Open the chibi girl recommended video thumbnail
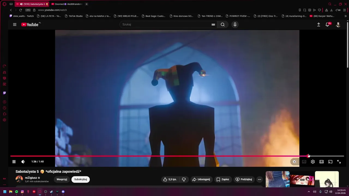This screenshot has width=349, height=196. (x=327, y=180)
